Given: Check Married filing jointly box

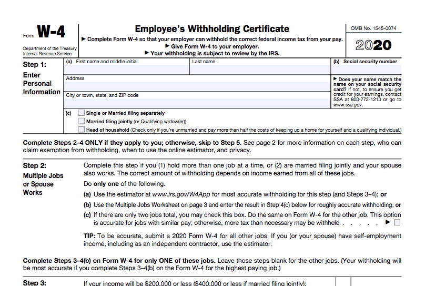Looking at the screenshot, I should click(82, 121).
